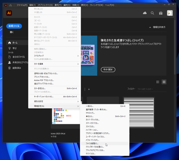Open the icons-2025-04.ai file thumbnail
Screen dimensions: 179x160
(x=66, y=116)
